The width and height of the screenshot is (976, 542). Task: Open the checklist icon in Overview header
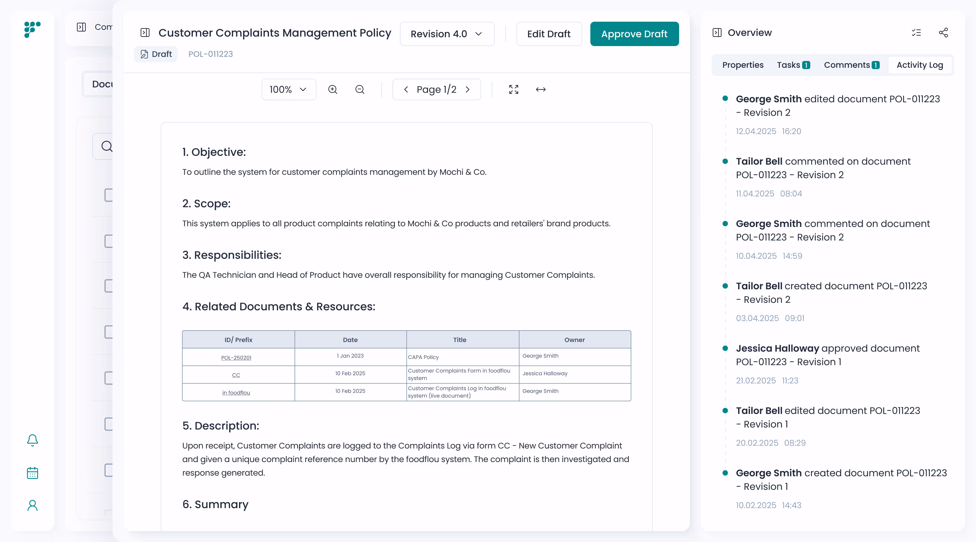pyautogui.click(x=916, y=33)
